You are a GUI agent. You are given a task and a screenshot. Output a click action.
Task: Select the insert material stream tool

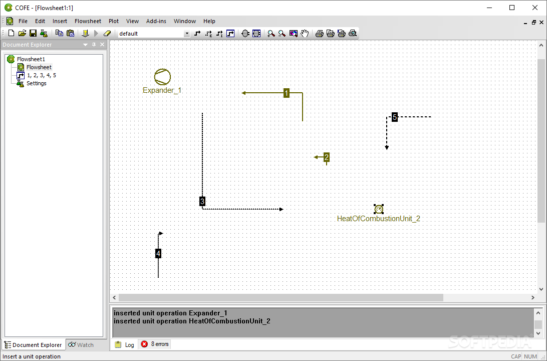[197, 33]
